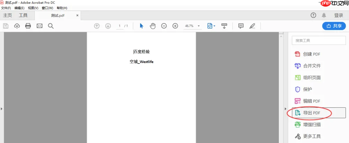Expand fit page options dropdown arrow

coord(214,26)
